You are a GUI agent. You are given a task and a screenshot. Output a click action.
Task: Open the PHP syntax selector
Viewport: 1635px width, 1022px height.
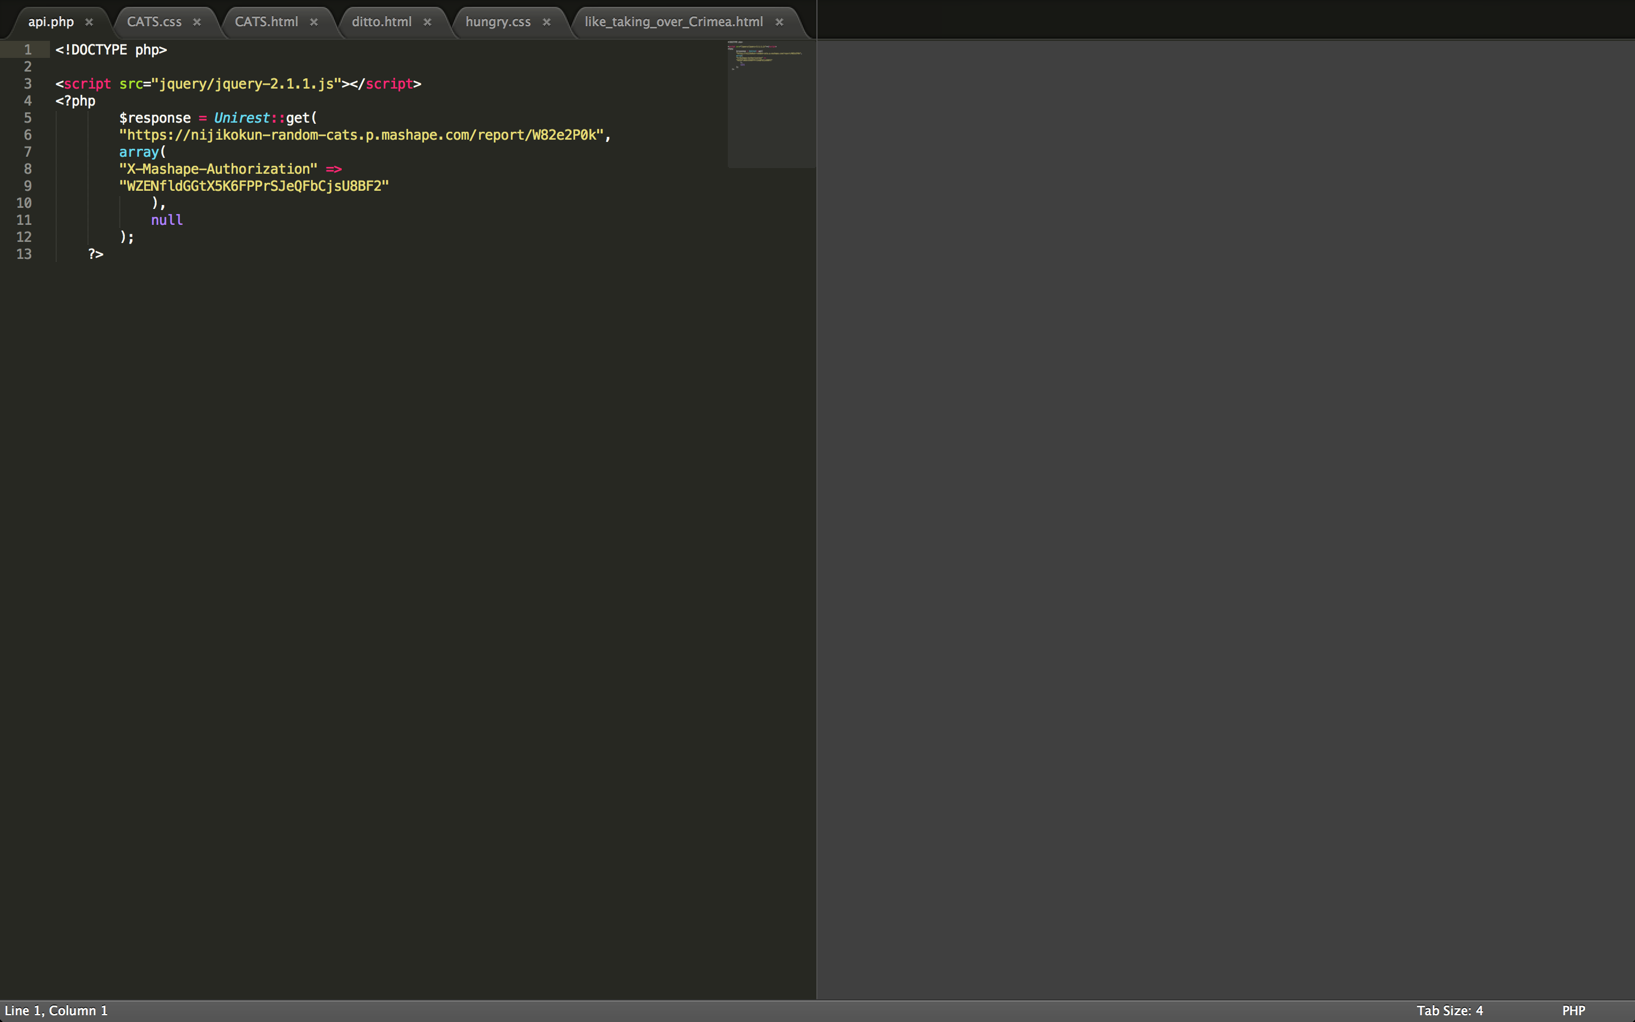click(1574, 1011)
